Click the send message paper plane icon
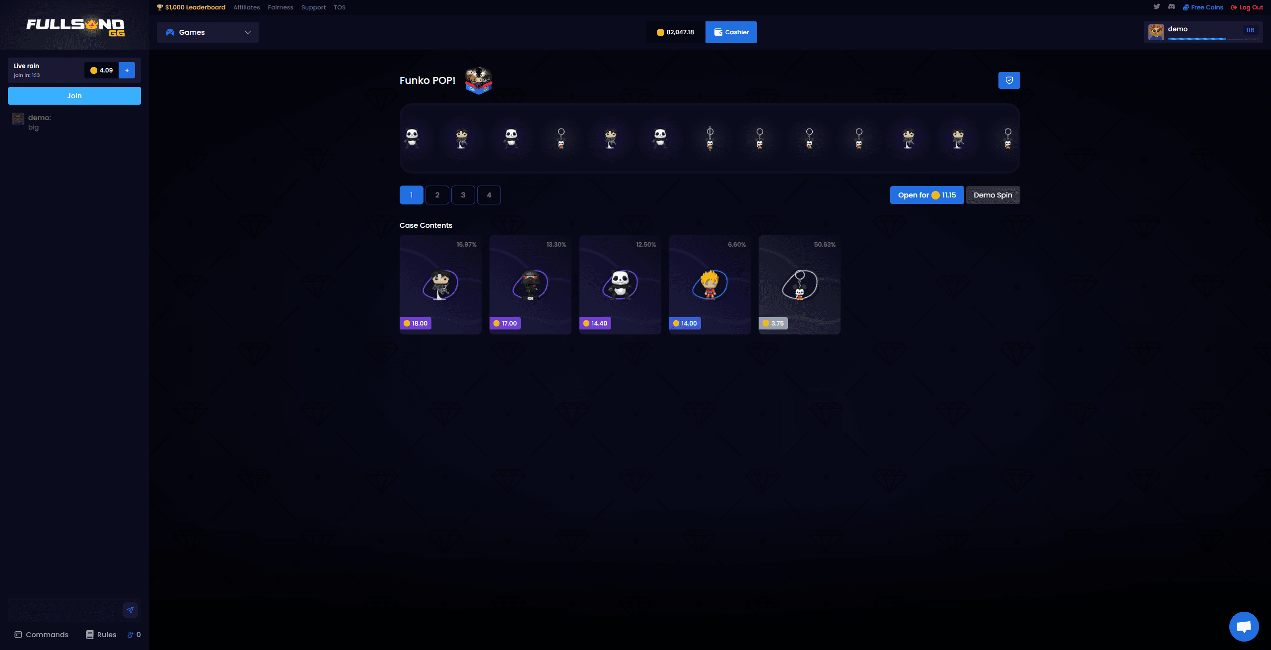Image resolution: width=1271 pixels, height=650 pixels. 130,610
